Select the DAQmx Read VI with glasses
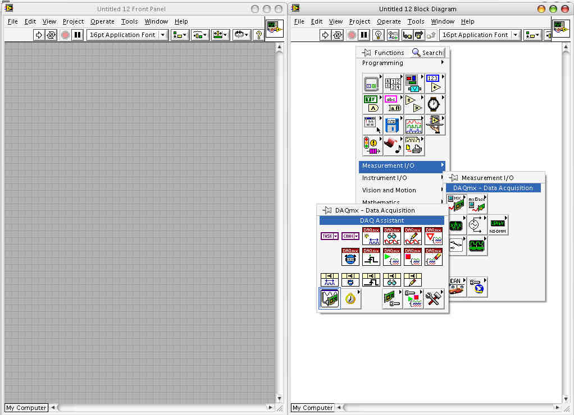 tap(392, 236)
